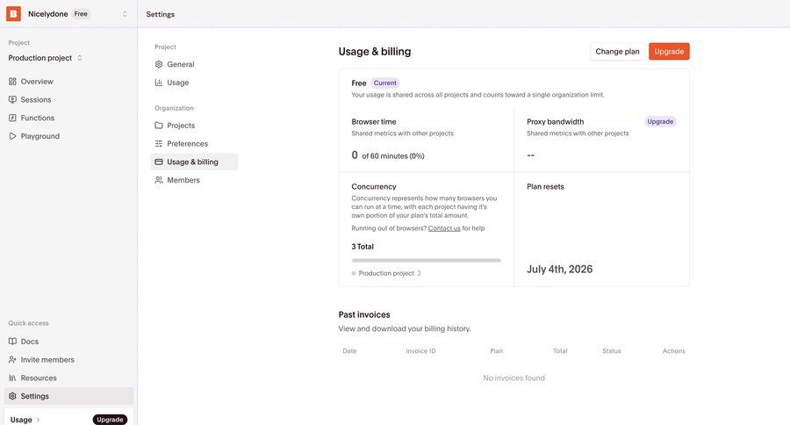Click the Settings gear icon in sidebar
This screenshot has width=790, height=425.
12,396
